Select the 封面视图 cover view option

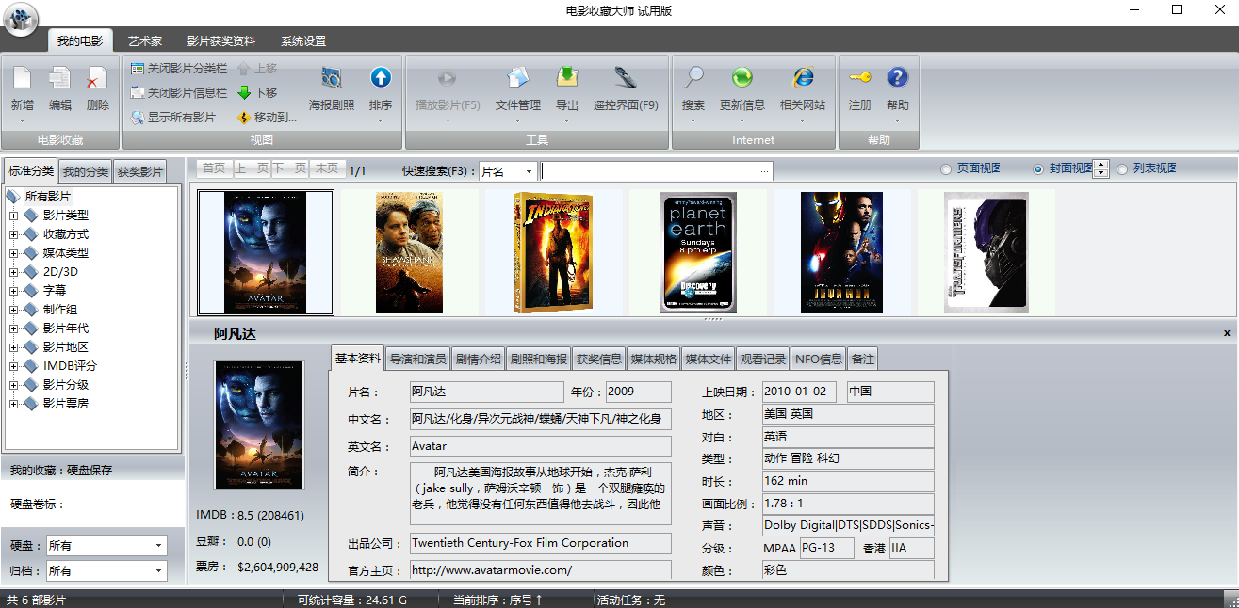click(1038, 169)
